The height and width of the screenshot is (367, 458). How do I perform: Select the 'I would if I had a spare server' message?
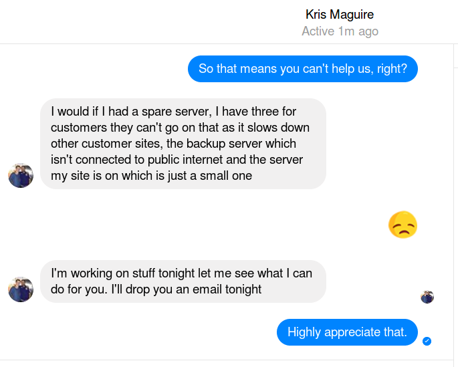click(183, 144)
